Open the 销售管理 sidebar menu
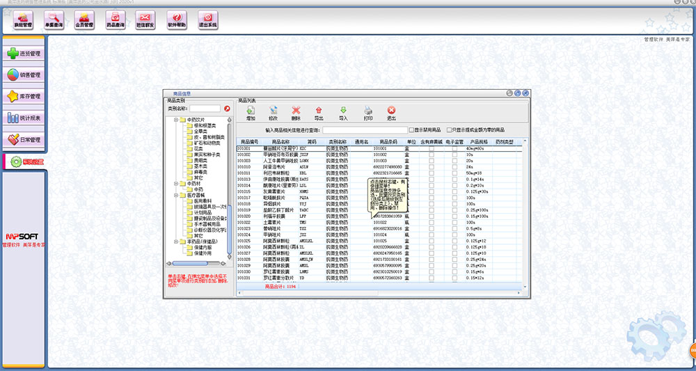696x371 pixels. (x=24, y=74)
